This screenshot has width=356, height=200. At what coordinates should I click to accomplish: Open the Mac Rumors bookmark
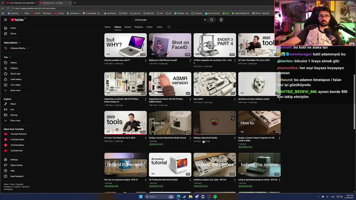[x=110, y=13]
